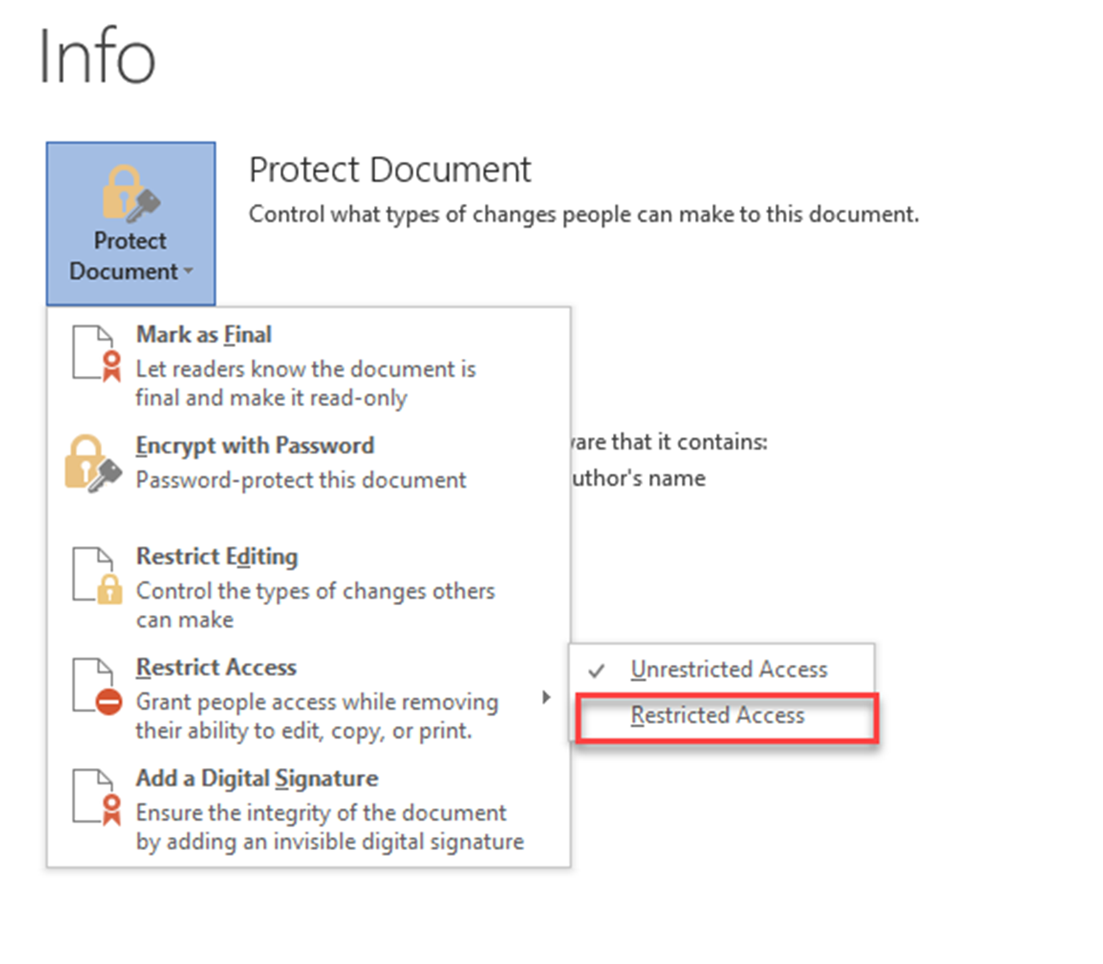Click the lock and key icon on Protect Document button

click(x=130, y=193)
